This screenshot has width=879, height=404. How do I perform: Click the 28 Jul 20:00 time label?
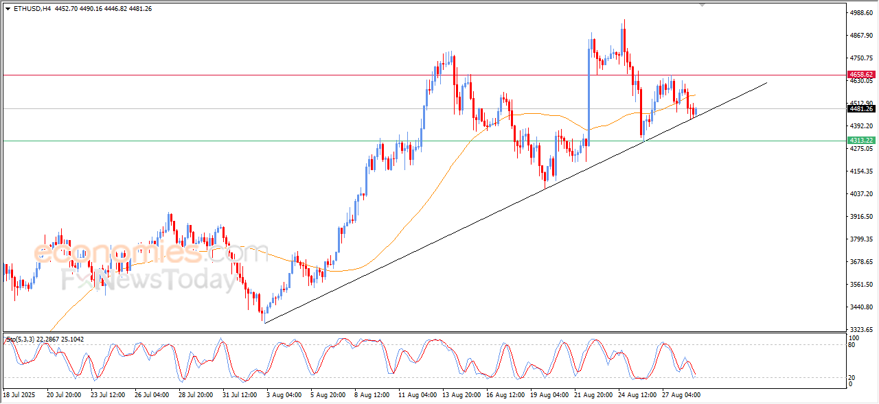pyautogui.click(x=195, y=395)
